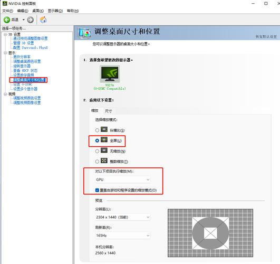Click the 后退 back button label
The image size is (280, 264).
point(15,20)
